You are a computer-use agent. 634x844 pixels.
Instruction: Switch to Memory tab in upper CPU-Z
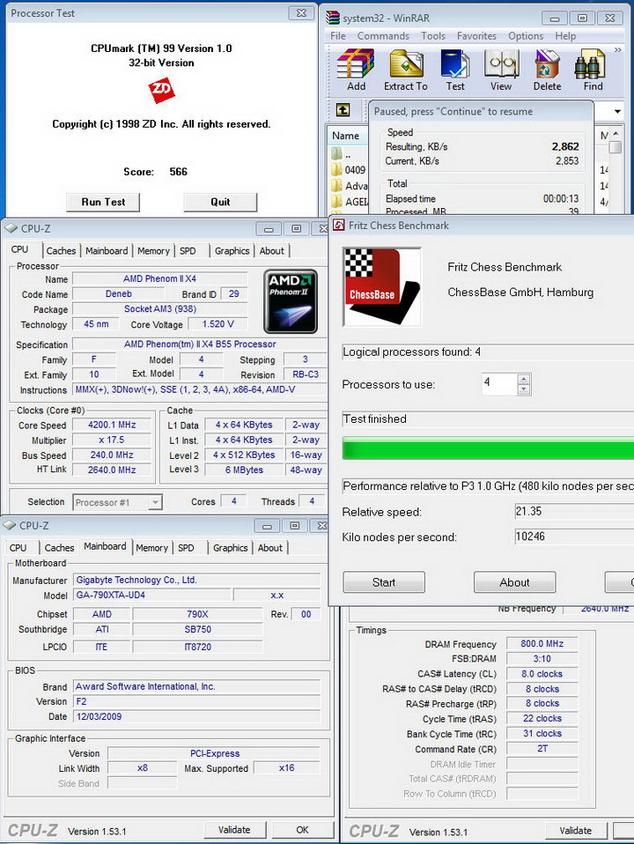coord(153,251)
